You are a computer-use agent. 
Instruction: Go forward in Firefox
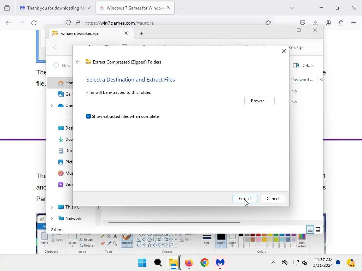[x=21, y=23]
